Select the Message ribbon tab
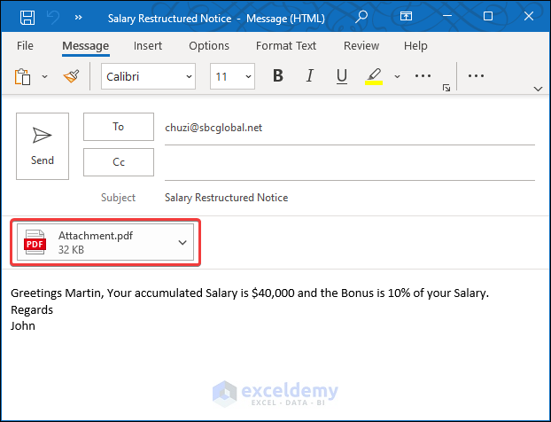551x422 pixels. 85,46
